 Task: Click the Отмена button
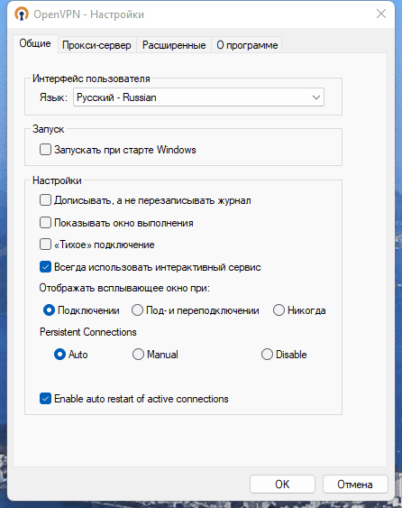[x=355, y=485]
